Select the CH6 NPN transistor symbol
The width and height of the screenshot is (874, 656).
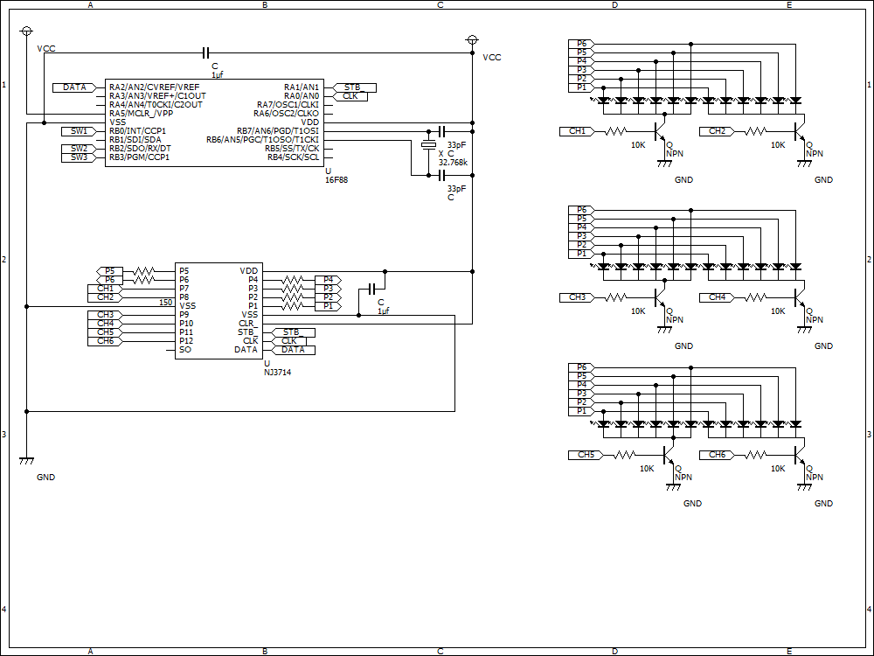click(x=800, y=455)
